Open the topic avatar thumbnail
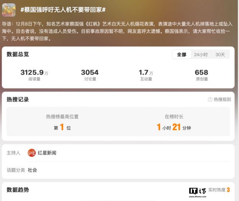This screenshot has width=239, height=201. 9,10
